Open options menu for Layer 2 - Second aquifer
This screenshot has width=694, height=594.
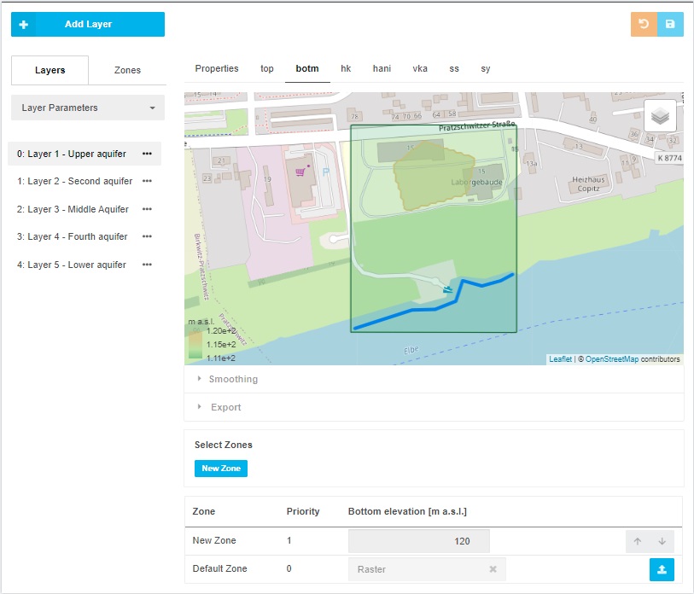click(x=147, y=181)
